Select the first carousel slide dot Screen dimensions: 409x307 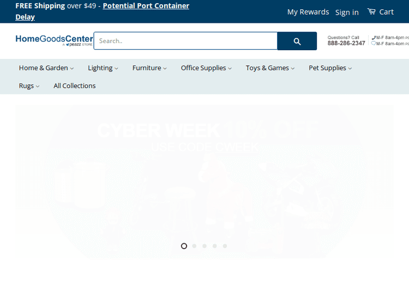[184, 246]
